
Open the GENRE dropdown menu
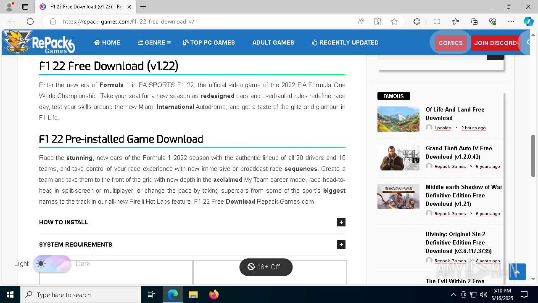click(154, 43)
